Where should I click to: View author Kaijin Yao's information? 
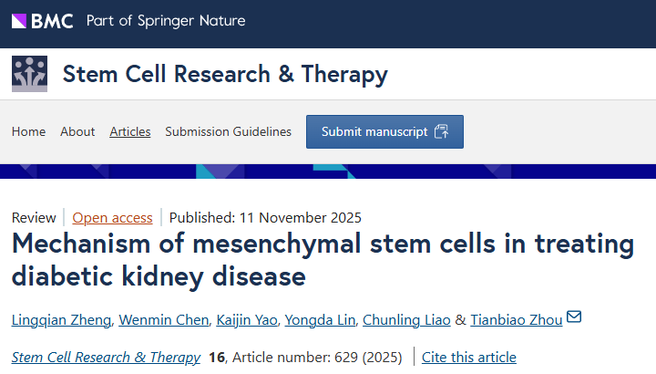246,319
